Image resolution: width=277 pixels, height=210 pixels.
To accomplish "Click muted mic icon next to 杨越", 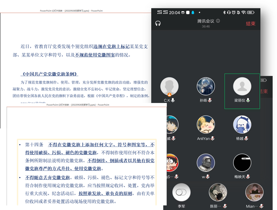I will tap(247, 138).
